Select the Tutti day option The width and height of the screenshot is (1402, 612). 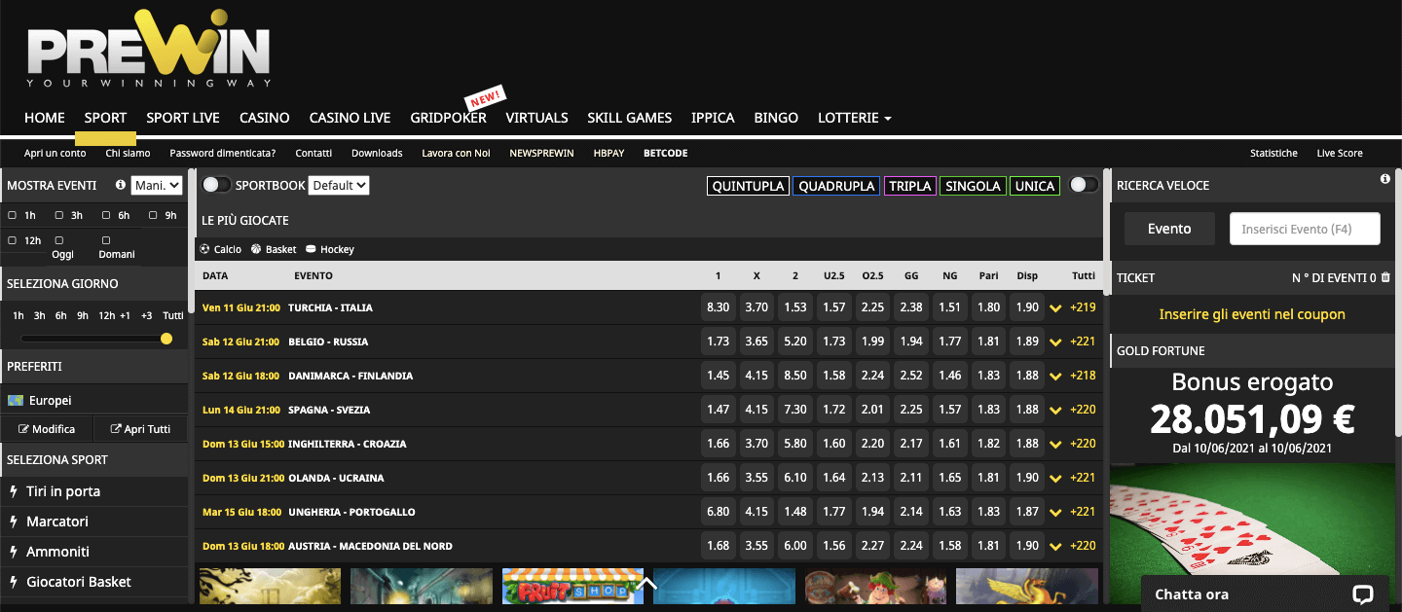(x=173, y=315)
